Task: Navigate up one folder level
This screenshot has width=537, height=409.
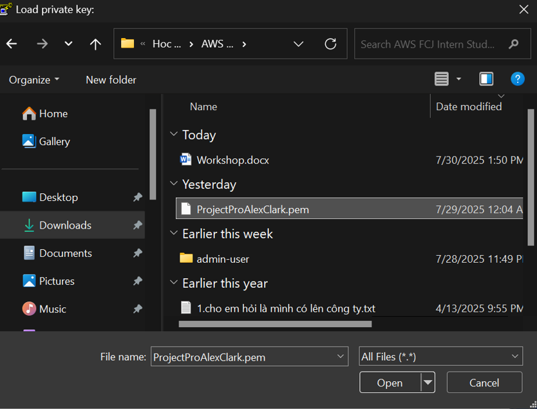Action: tap(95, 44)
